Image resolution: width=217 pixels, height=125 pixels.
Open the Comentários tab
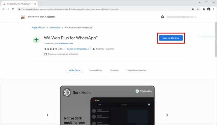[x=95, y=70]
